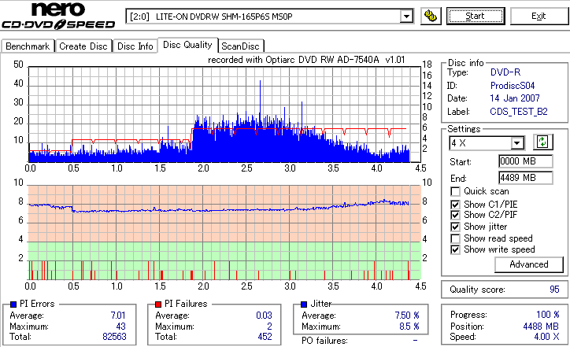
Task: Click the blue Jitter legend square
Action: tap(304, 305)
